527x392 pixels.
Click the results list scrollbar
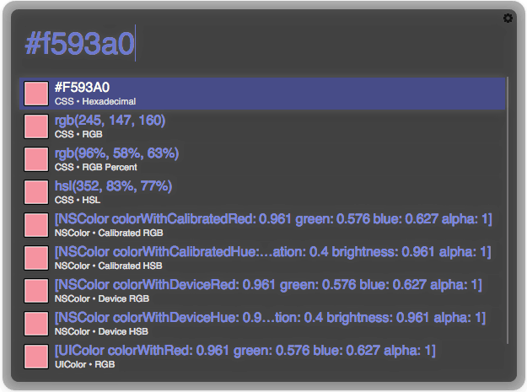click(508, 210)
